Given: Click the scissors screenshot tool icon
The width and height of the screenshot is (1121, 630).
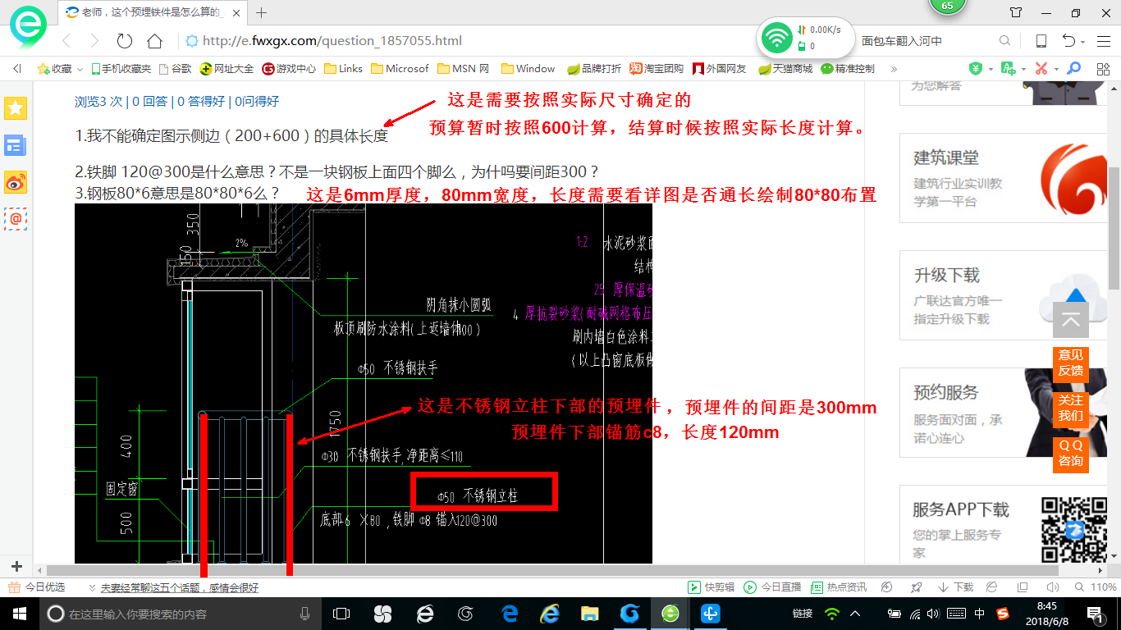Looking at the screenshot, I should [1041, 68].
